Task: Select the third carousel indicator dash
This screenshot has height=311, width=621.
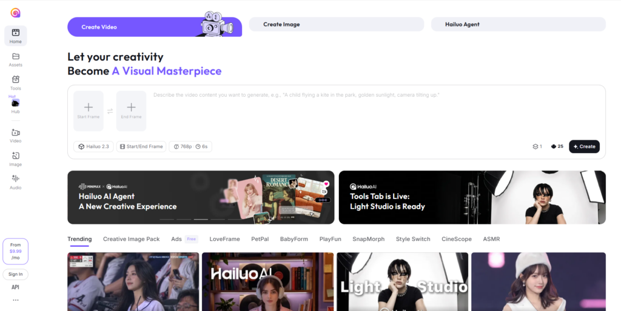Action: tap(201, 219)
